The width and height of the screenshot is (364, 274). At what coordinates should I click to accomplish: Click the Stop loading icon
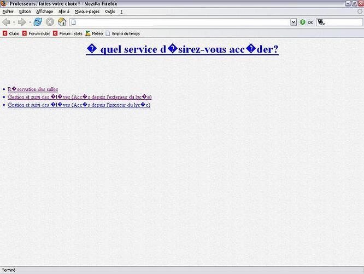pos(50,22)
